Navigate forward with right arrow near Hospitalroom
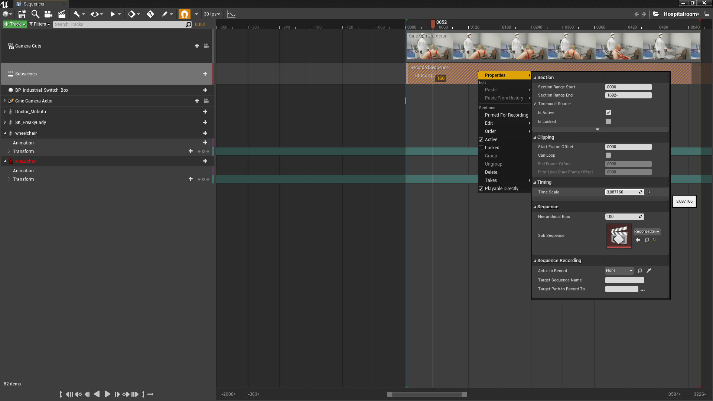Viewport: 713px width, 401px height. [x=644, y=14]
